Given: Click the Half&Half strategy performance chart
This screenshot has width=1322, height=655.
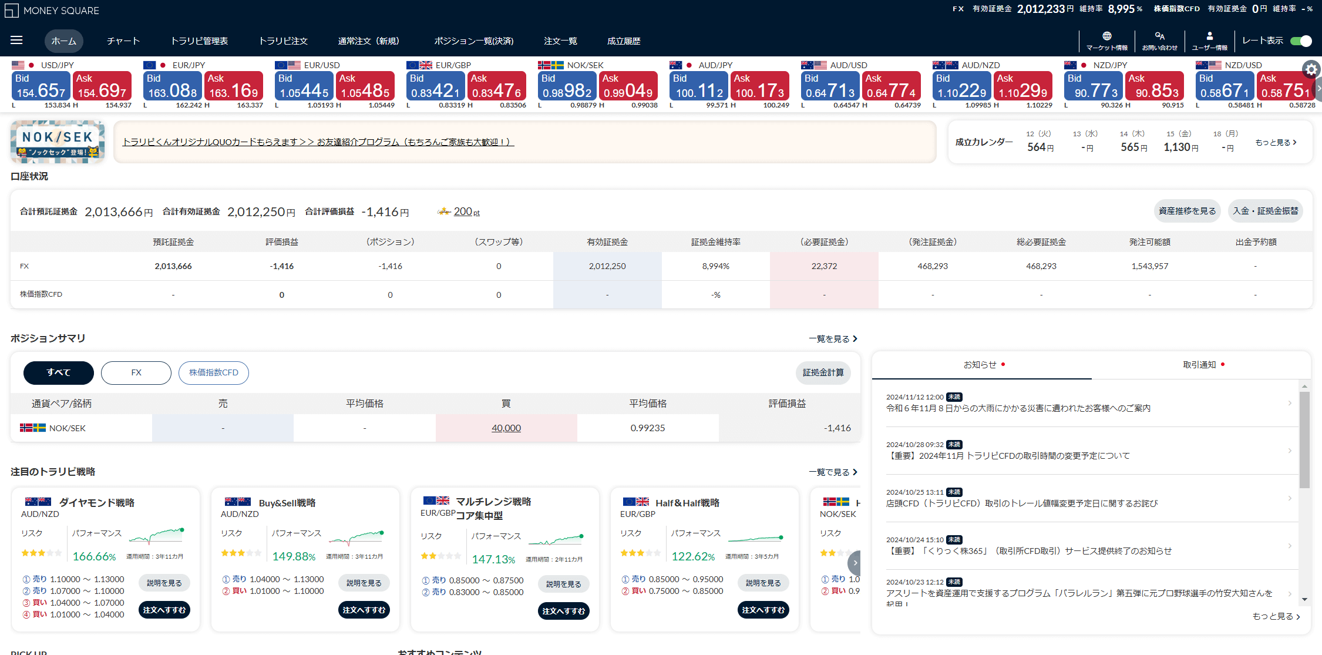Looking at the screenshot, I should coord(756,538).
